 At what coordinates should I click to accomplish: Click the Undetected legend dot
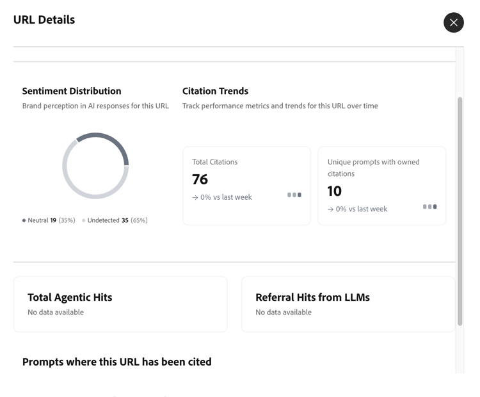[84, 220]
